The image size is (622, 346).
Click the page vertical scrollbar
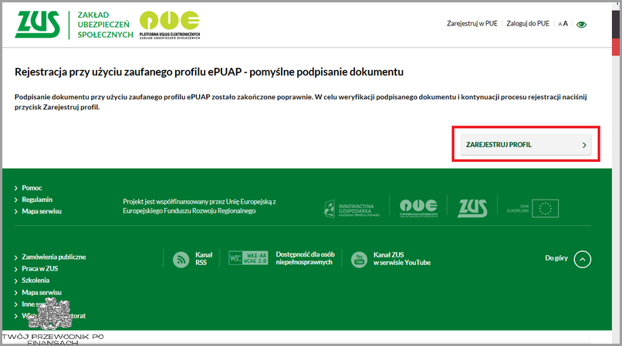[x=616, y=173]
